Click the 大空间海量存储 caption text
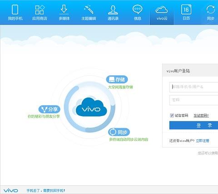This screenshot has width=218, height=194. point(120,87)
